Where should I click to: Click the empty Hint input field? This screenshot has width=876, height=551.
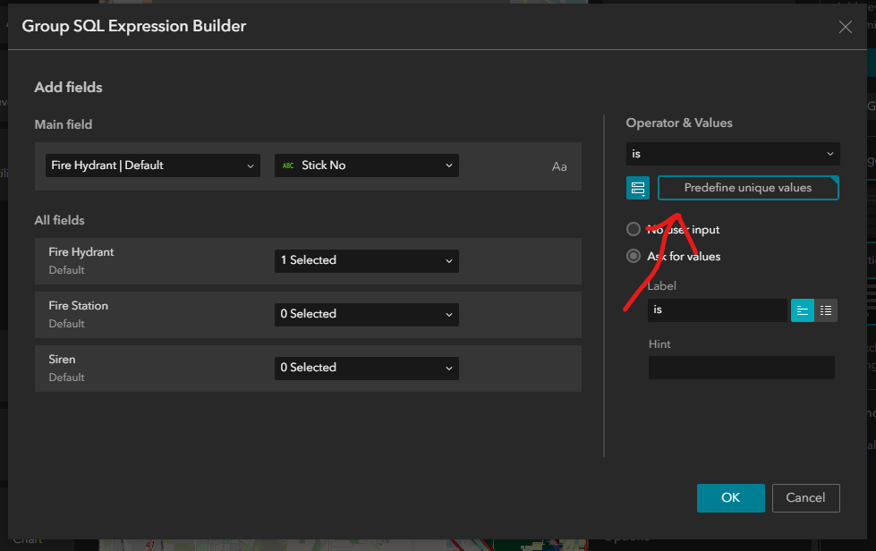click(741, 368)
